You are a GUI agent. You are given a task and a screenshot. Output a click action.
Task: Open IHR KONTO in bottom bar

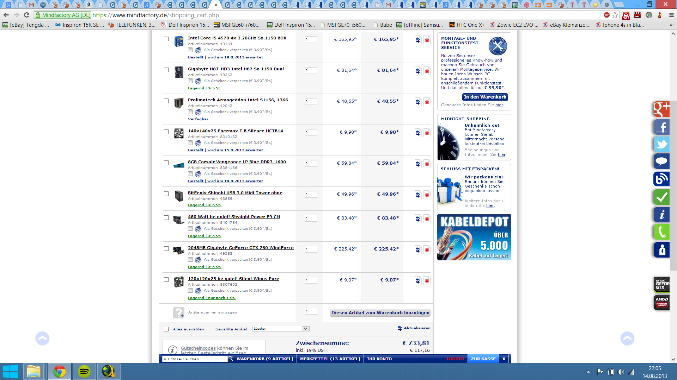click(379, 359)
